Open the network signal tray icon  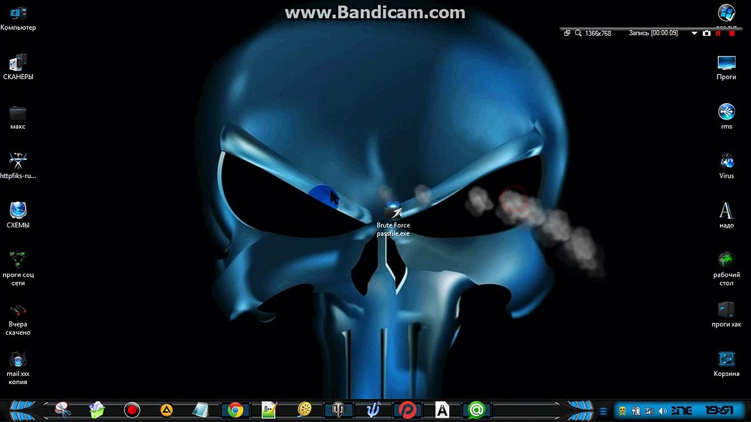(x=649, y=411)
